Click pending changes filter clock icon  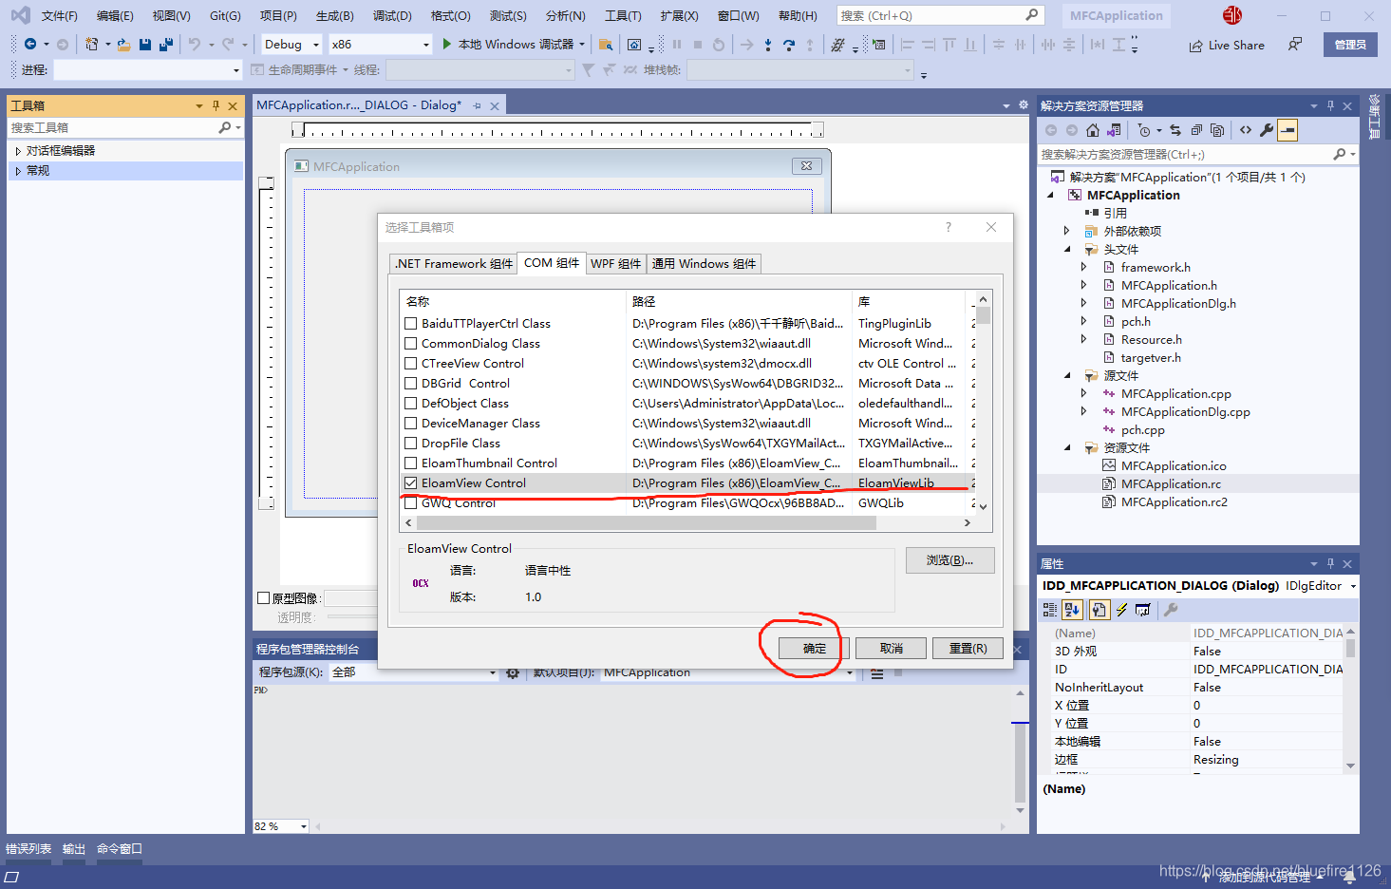pos(1144,130)
